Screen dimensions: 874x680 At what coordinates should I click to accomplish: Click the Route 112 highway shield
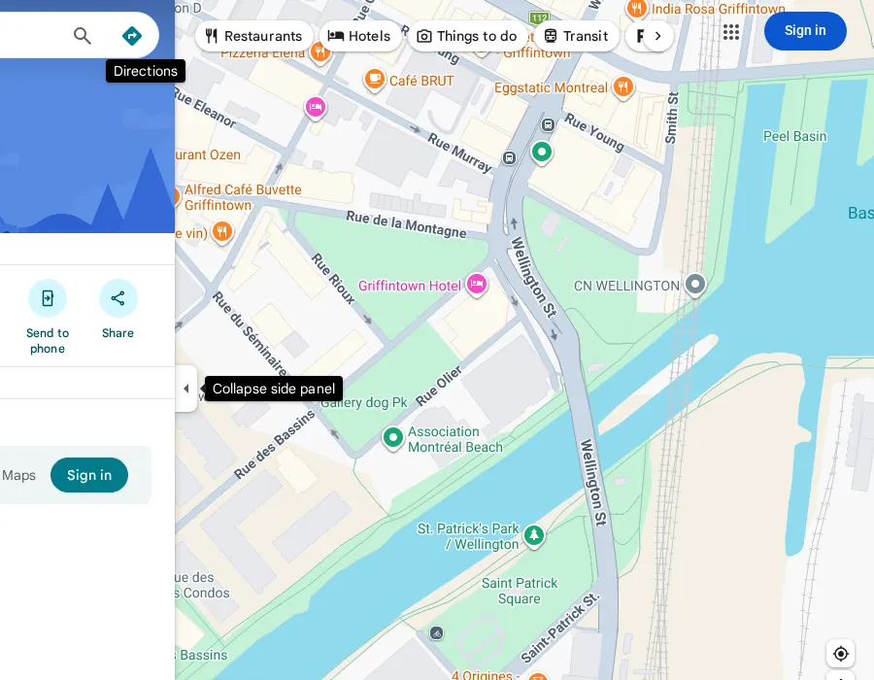tap(540, 17)
